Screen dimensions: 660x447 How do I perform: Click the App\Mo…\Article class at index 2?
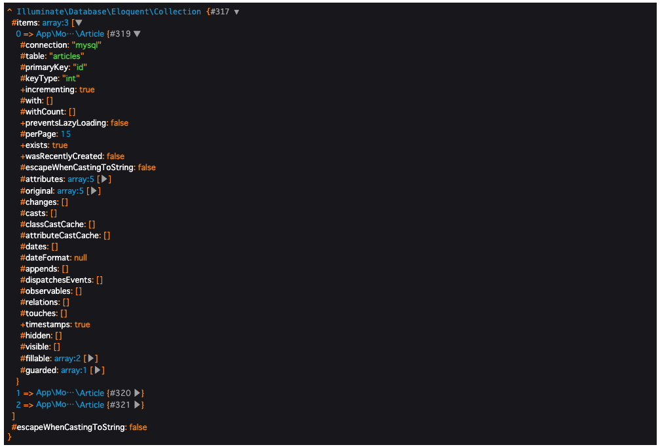pyautogui.click(x=70, y=404)
